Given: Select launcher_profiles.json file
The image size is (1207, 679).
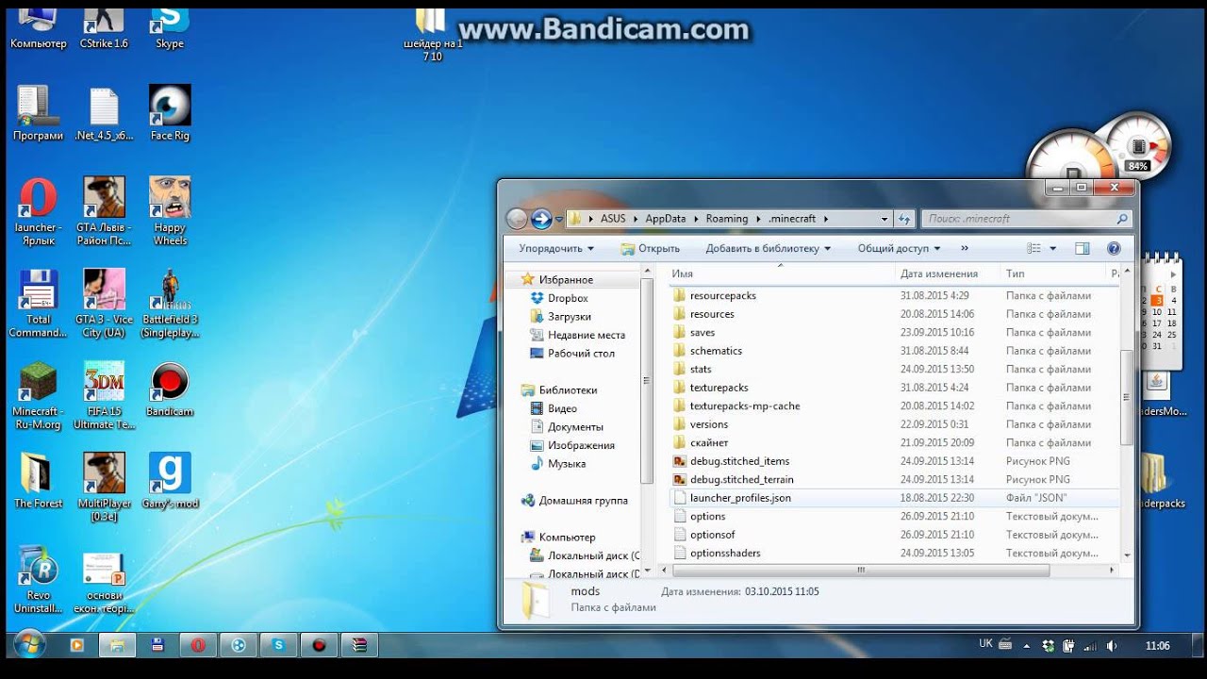Looking at the screenshot, I should (x=892, y=498).
